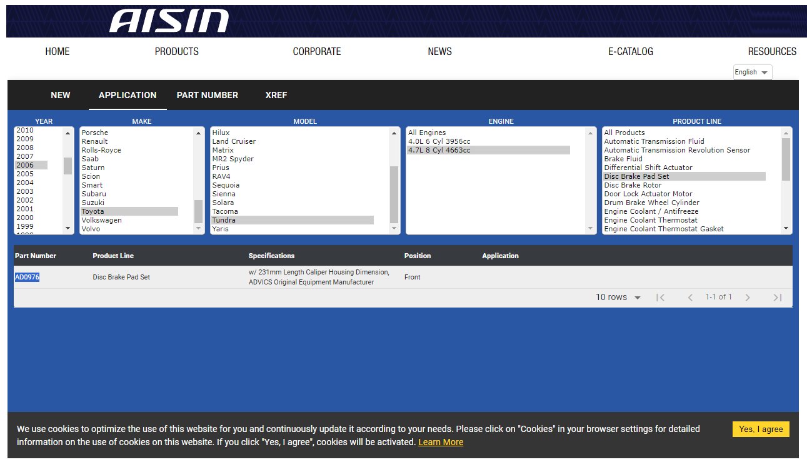Select year 2010
Screen dimensions: 807x467
tap(25, 131)
